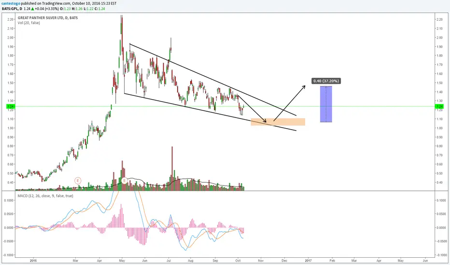Image resolution: width=450 pixels, height=265 pixels.
Task: Click the Nov label on time axis
Action: tap(261, 261)
